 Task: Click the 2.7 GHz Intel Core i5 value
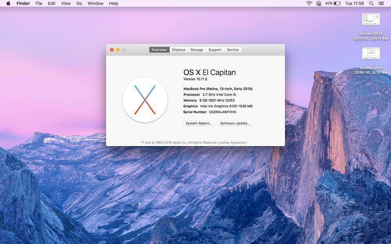tap(219, 95)
